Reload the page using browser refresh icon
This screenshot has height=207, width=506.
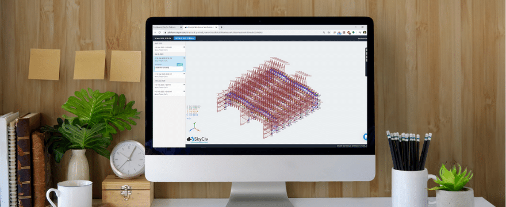coord(159,33)
